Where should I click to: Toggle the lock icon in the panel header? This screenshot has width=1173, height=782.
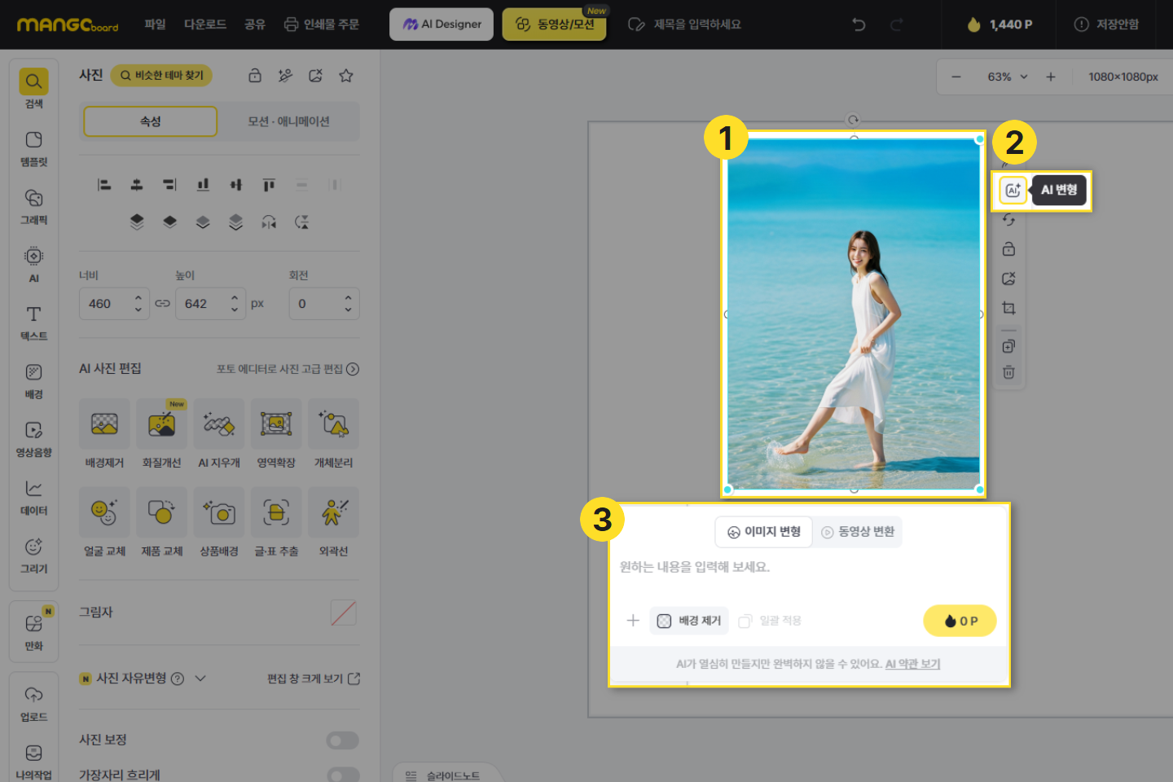(255, 76)
